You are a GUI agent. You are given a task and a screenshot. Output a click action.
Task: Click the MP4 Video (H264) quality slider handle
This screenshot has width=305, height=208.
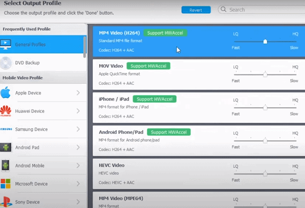click(x=265, y=42)
